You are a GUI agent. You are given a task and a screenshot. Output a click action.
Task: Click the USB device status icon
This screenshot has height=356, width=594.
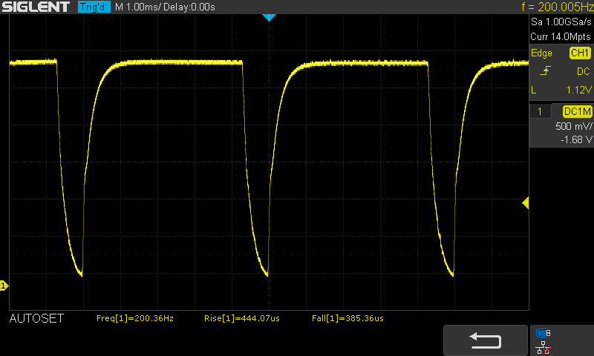[x=544, y=333]
